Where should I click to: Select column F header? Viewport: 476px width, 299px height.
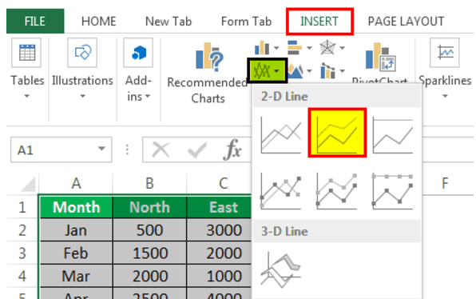point(445,183)
